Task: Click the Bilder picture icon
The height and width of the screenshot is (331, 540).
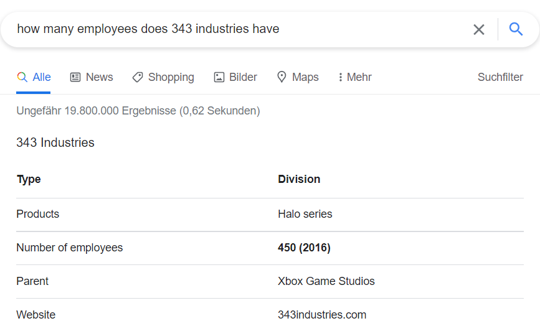Action: pyautogui.click(x=219, y=77)
